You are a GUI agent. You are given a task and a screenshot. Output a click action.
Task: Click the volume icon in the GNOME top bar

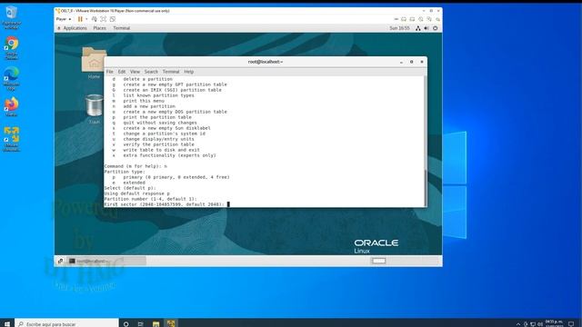(x=426, y=28)
